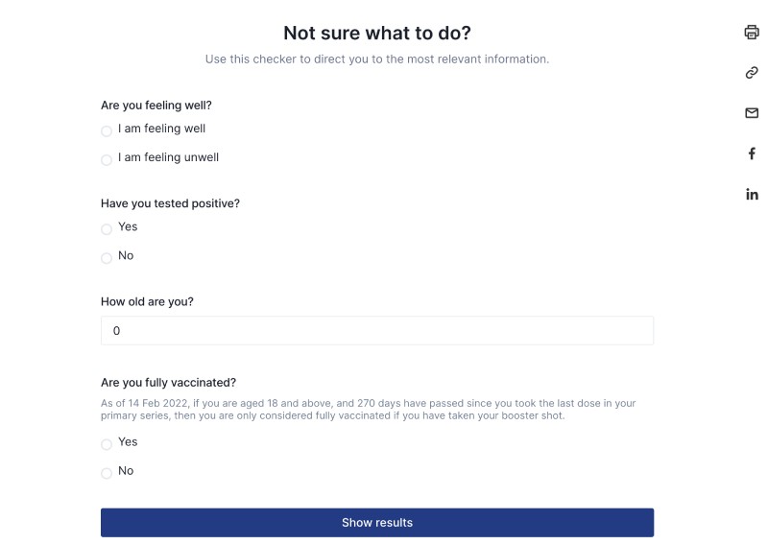Click the 'How old are you?' label
Screen dimensions: 768x544
(147, 301)
